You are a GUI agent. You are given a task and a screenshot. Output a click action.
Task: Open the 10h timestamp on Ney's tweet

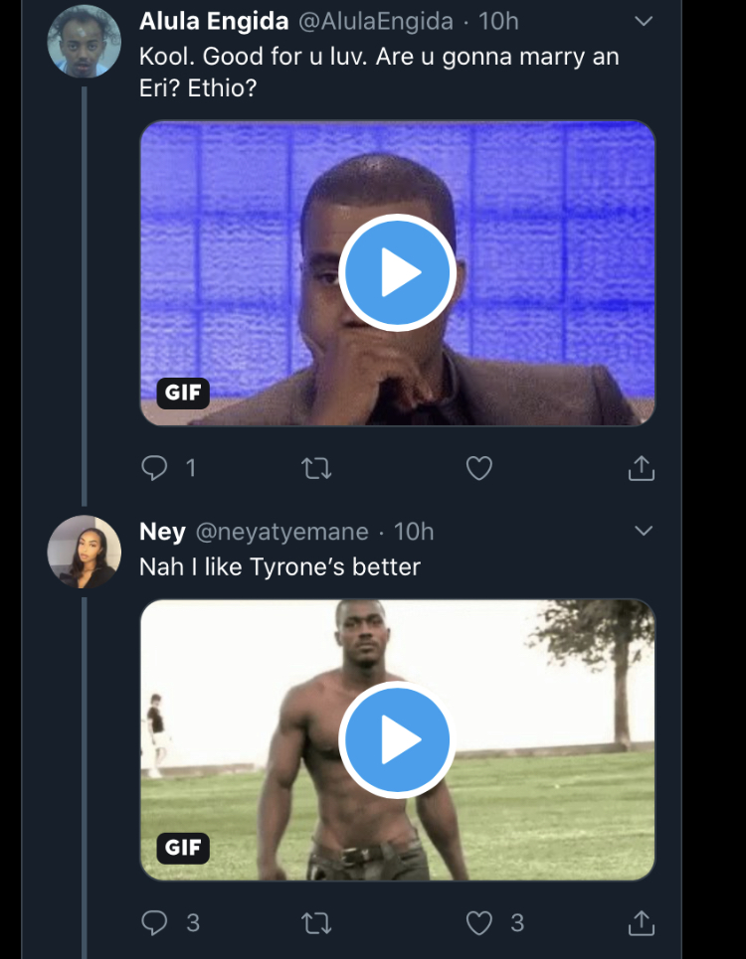pos(414,532)
